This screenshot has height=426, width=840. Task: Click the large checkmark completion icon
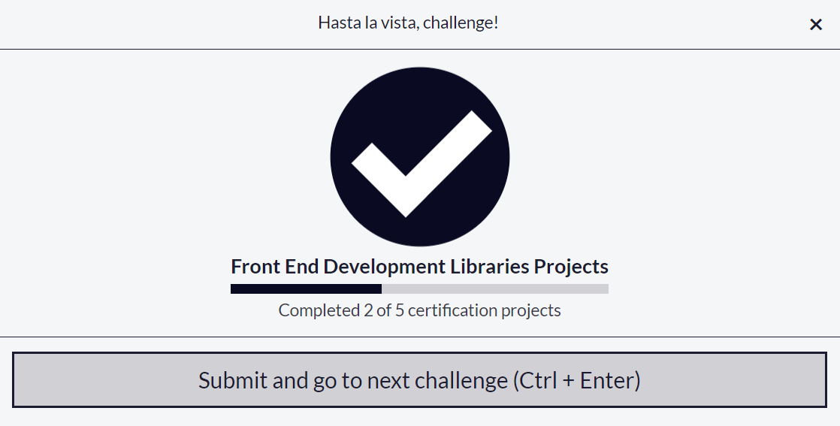(420, 157)
